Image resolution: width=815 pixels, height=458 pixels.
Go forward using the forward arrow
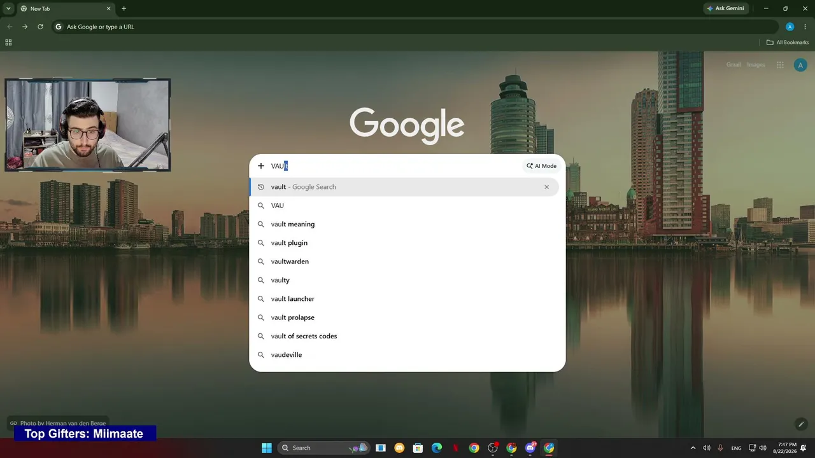25,27
